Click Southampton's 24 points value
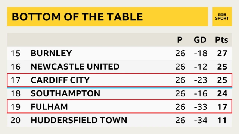The width and height of the screenshot is (239, 134). [x=222, y=93]
